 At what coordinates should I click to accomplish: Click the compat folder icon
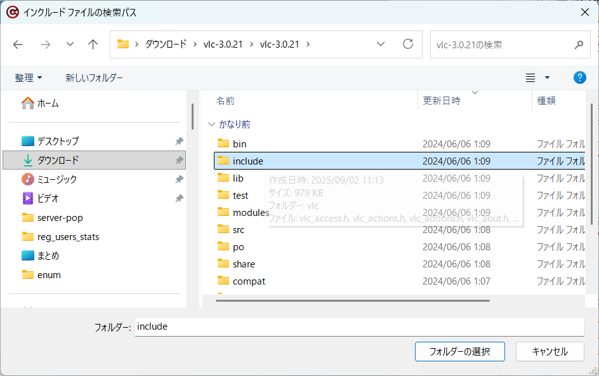[x=223, y=281]
